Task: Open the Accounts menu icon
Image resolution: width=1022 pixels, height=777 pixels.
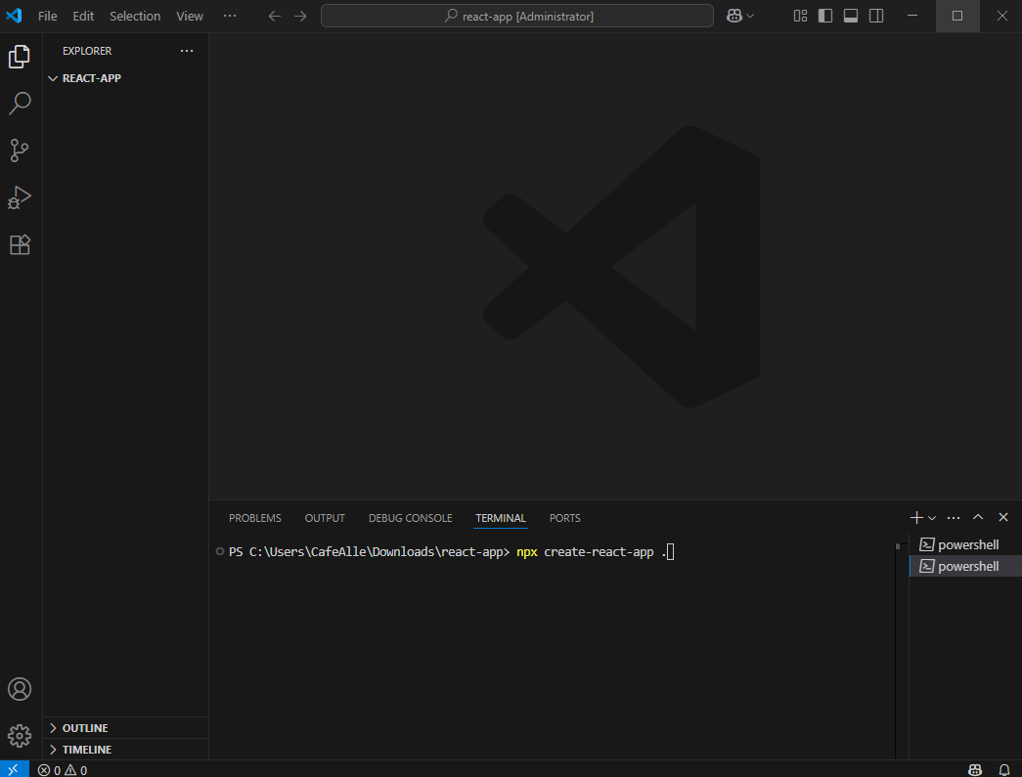Action: (20, 689)
